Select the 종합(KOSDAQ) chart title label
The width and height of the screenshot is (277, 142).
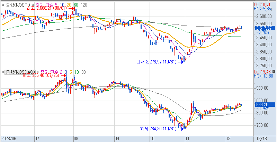pos(20,72)
